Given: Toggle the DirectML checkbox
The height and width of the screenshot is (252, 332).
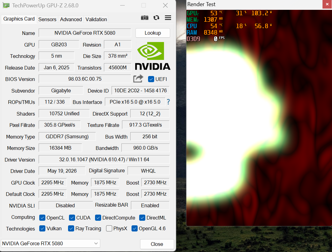Looking at the screenshot, I should point(142,218).
